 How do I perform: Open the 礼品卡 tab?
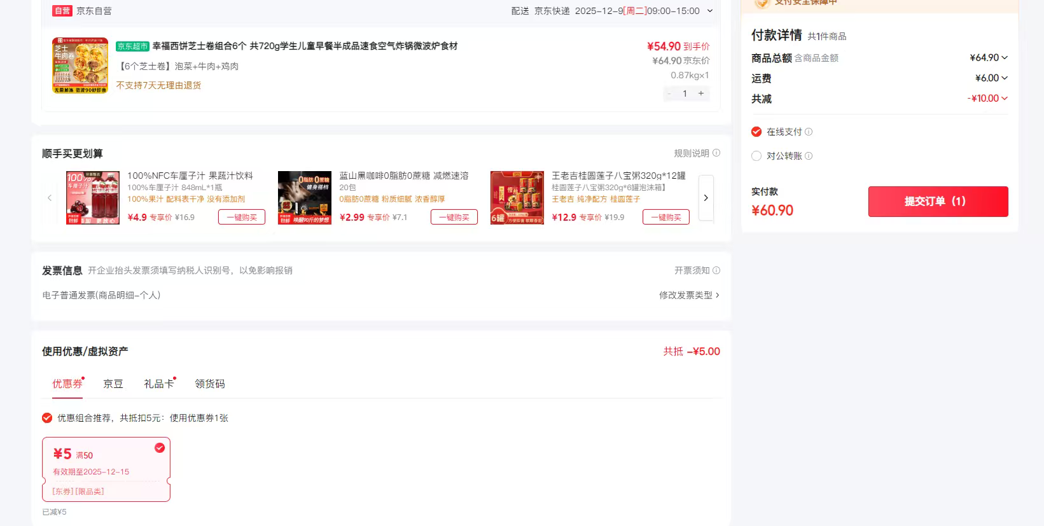(158, 384)
